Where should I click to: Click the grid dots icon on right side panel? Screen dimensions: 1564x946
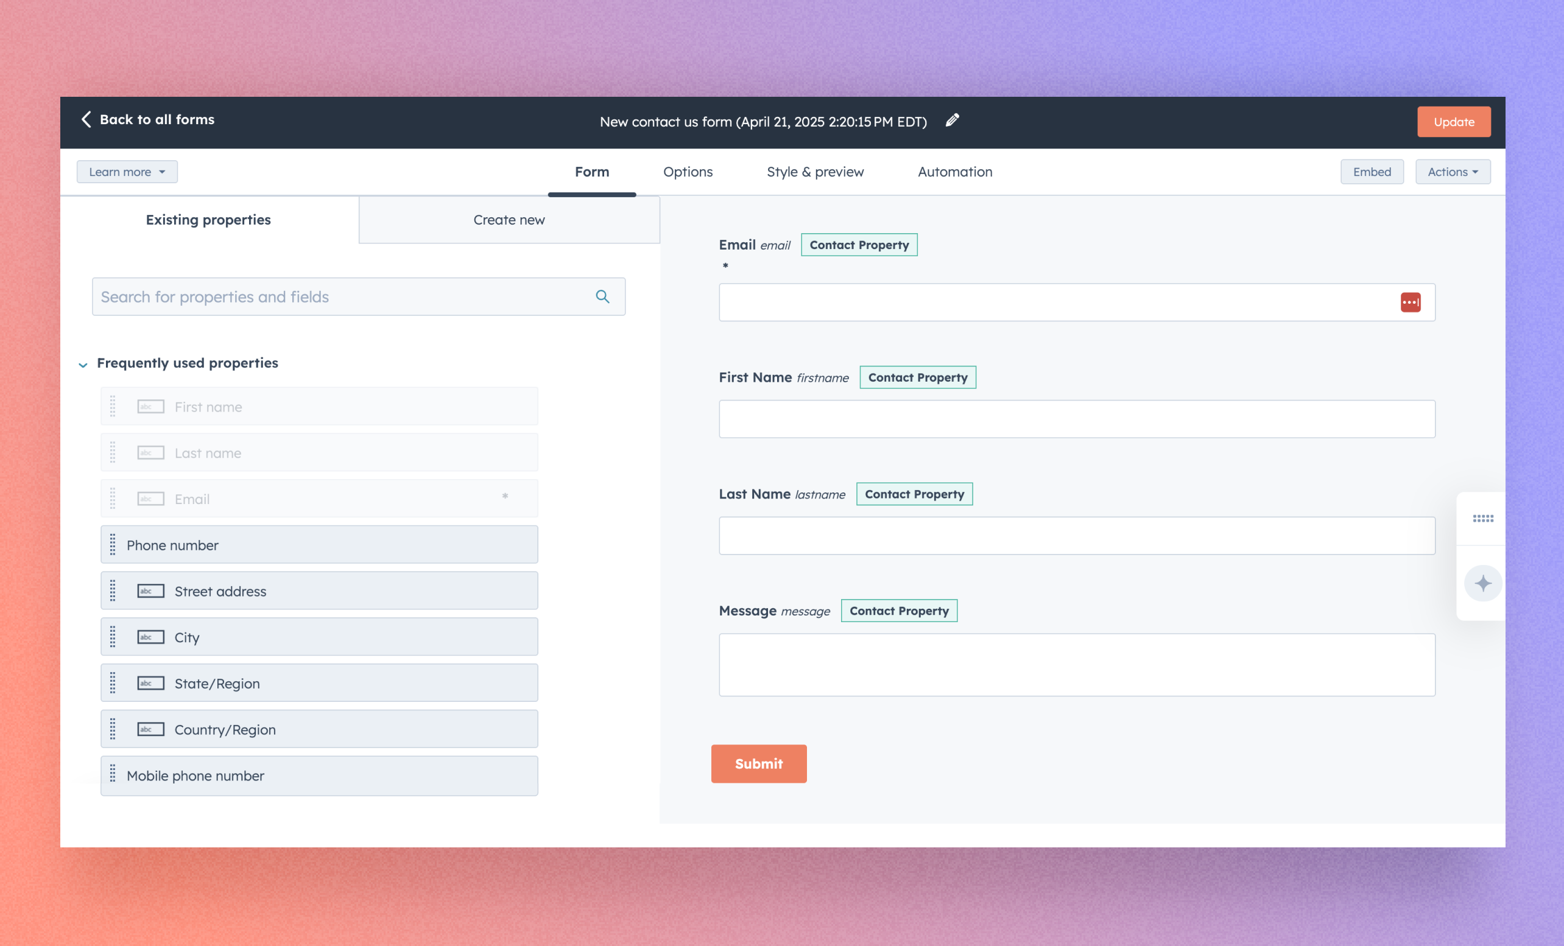pyautogui.click(x=1483, y=519)
